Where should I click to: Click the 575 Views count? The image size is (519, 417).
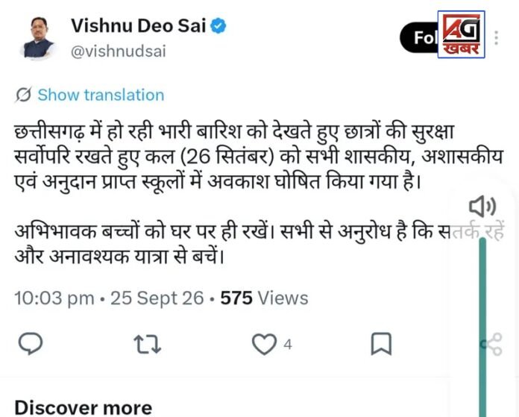click(x=264, y=298)
